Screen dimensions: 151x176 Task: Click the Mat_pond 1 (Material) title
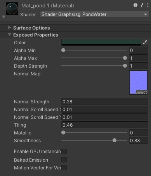pos(48,6)
